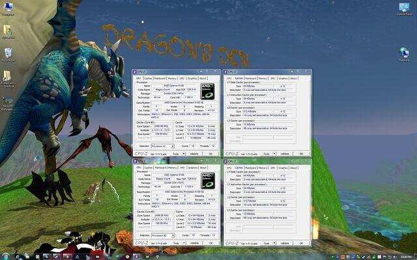
Task: Open the Tools dropdown in Processor #2 window
Action: tap(178, 242)
